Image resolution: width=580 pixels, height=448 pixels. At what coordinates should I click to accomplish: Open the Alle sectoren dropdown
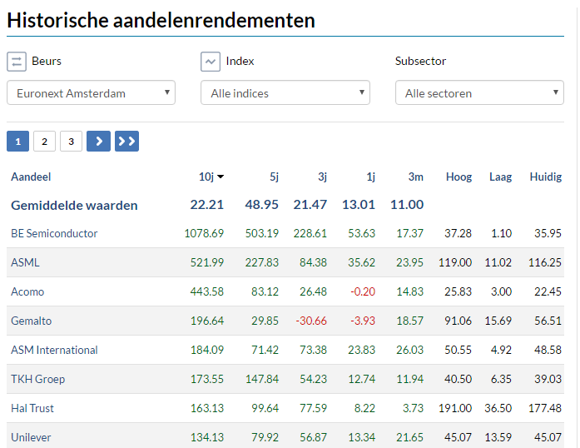[479, 92]
